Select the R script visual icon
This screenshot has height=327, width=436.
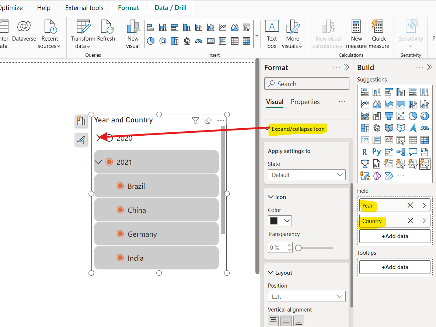coord(365,151)
